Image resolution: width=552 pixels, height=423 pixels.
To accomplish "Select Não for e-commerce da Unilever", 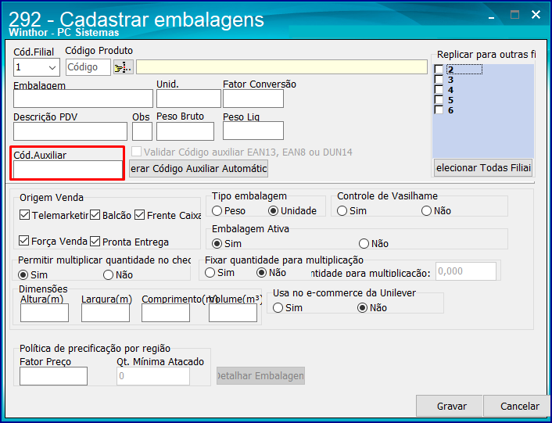I will [x=362, y=308].
